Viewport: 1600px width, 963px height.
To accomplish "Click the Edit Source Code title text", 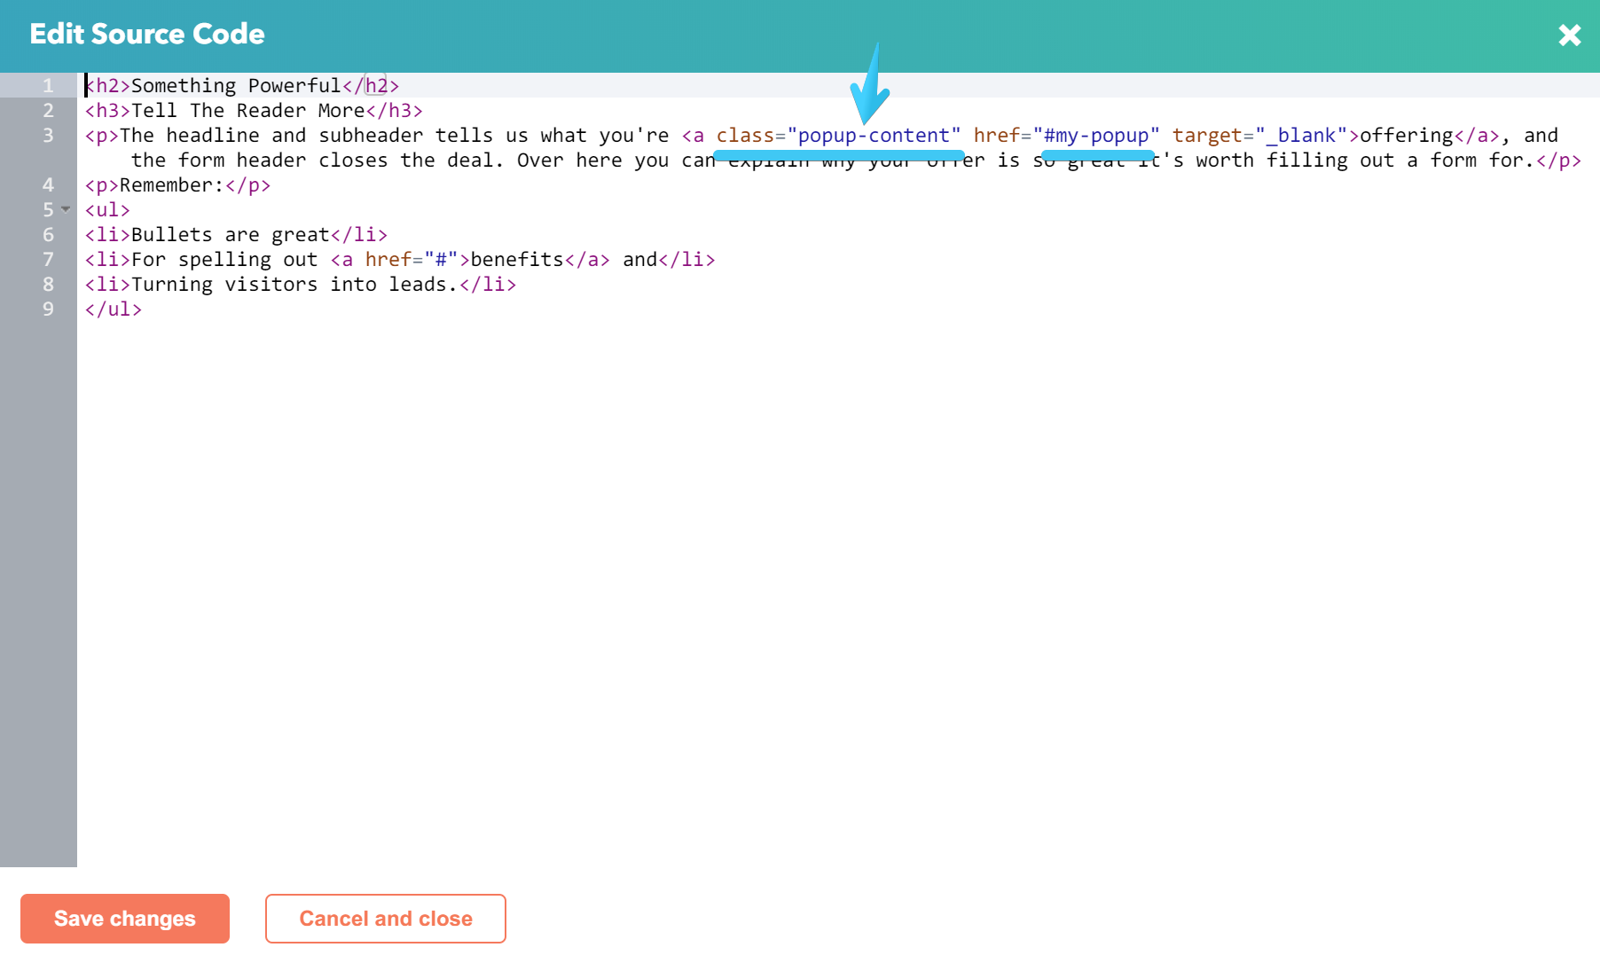I will [x=146, y=34].
